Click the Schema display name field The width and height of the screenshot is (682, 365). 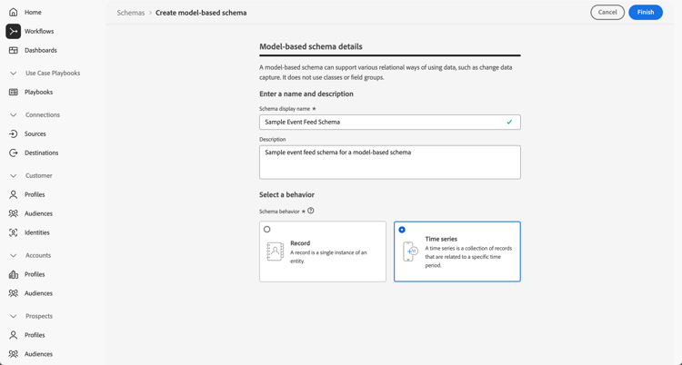pos(382,122)
